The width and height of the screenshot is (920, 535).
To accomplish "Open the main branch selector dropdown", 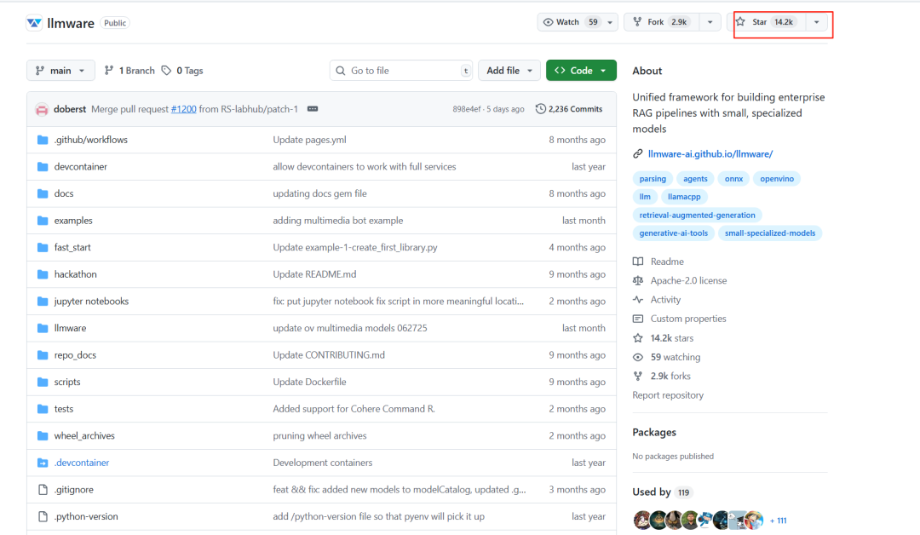I will tap(60, 71).
